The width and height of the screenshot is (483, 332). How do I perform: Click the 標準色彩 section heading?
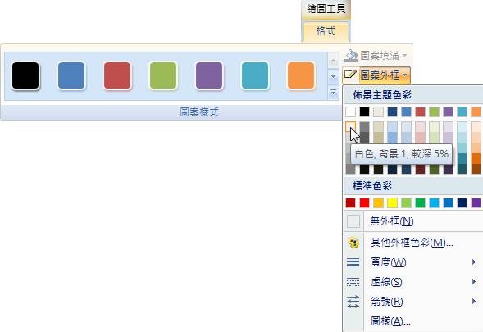(x=372, y=186)
